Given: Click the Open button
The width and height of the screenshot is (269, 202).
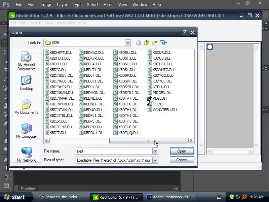Looking at the screenshot, I should (x=182, y=151).
